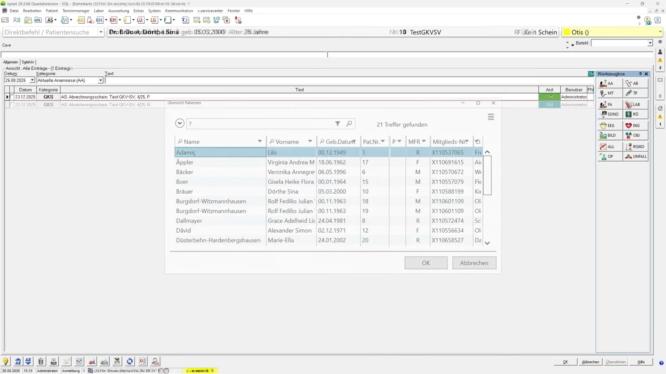Click the filter funnel in patient search box
The height and width of the screenshot is (374, 666).
pyautogui.click(x=338, y=123)
